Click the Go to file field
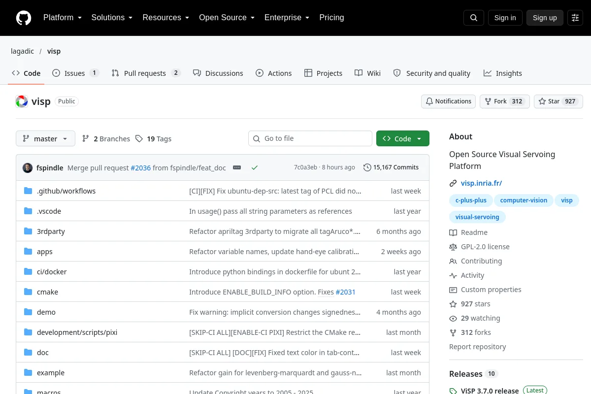 [310, 138]
